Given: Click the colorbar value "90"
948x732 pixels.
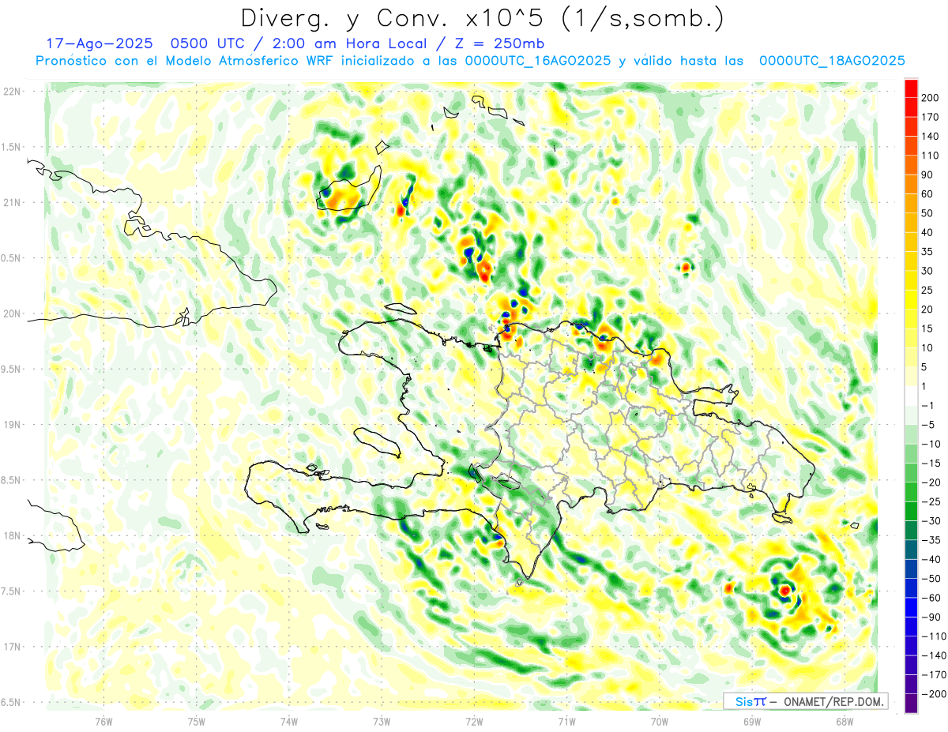Looking at the screenshot, I should [x=927, y=175].
